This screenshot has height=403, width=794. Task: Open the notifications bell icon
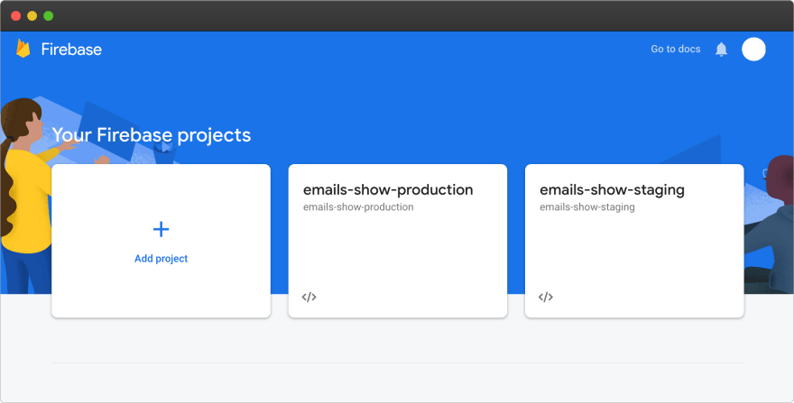(x=721, y=49)
